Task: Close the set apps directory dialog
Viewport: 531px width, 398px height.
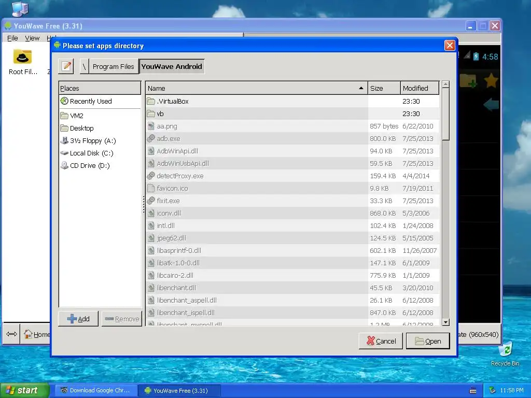Action: (450, 46)
